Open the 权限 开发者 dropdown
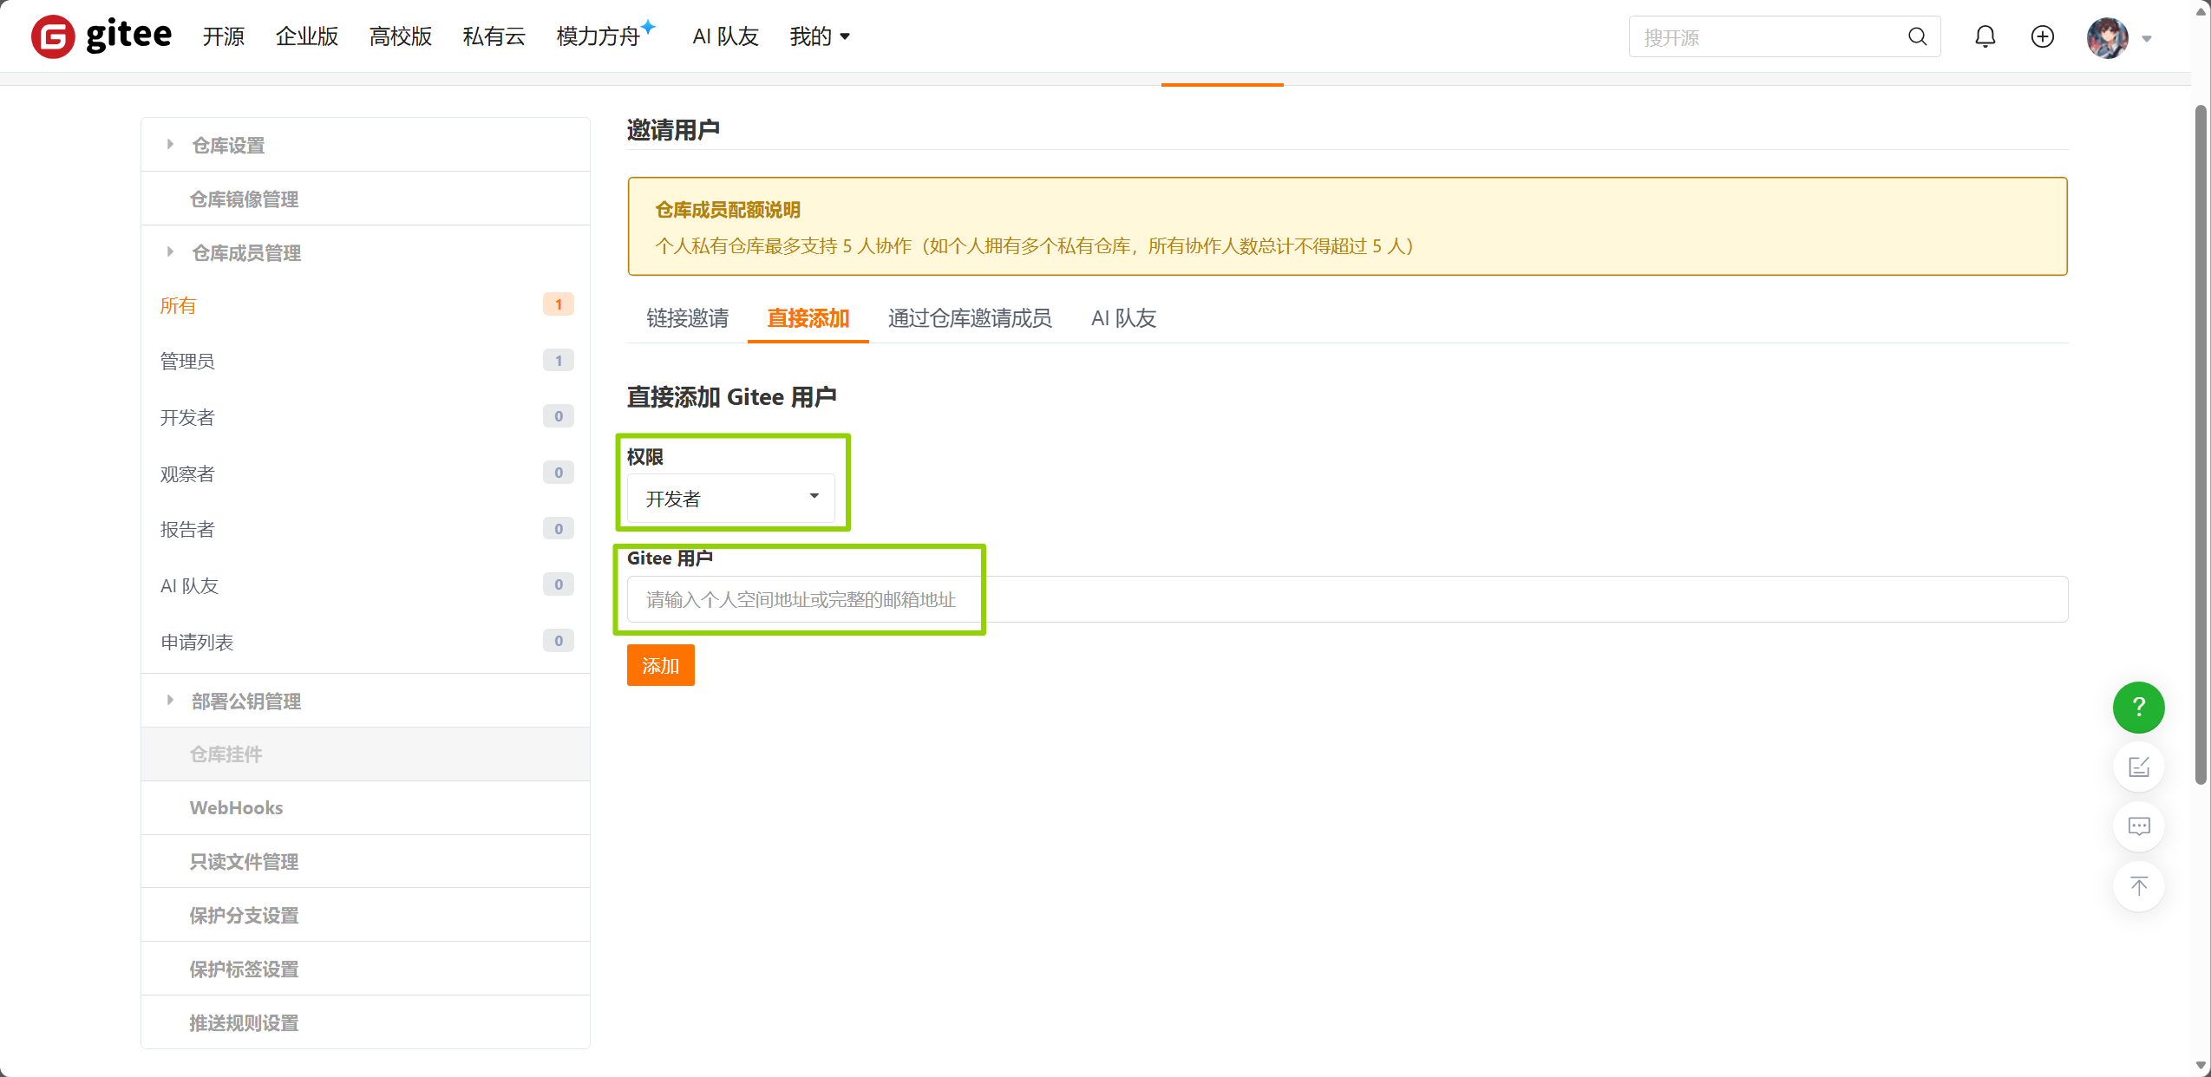 tap(730, 498)
